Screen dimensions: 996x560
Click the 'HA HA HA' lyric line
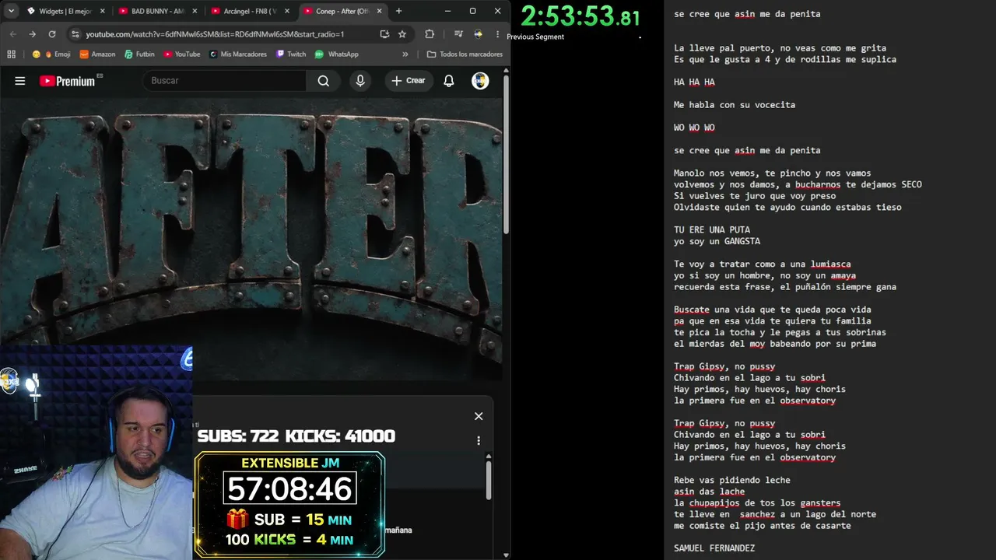pyautogui.click(x=694, y=82)
